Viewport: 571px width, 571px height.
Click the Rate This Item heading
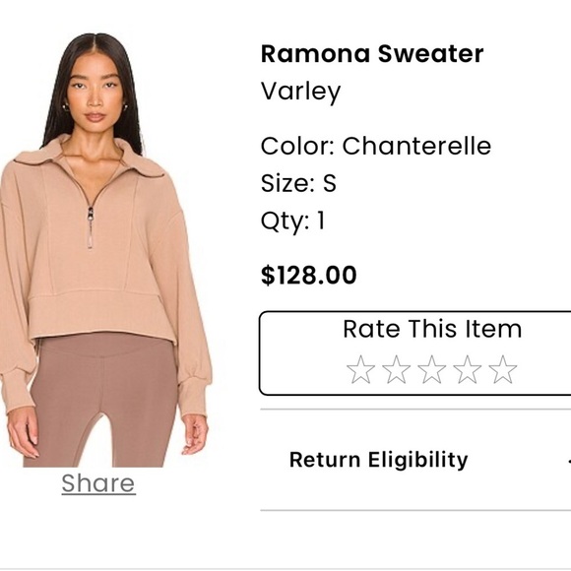point(432,329)
